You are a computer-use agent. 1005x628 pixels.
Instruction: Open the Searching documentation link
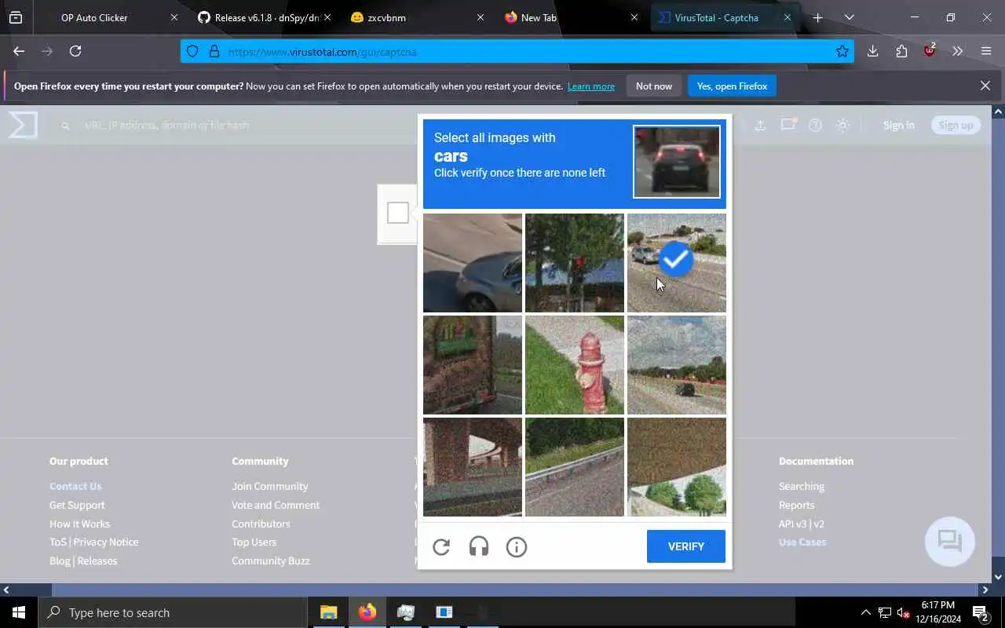pyautogui.click(x=802, y=486)
